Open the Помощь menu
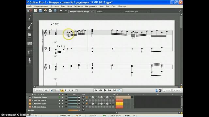209x117 pixels. [x=122, y=6]
